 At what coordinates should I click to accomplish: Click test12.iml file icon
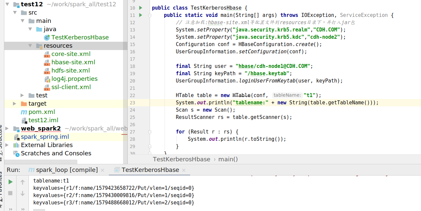pyautogui.click(x=24, y=120)
